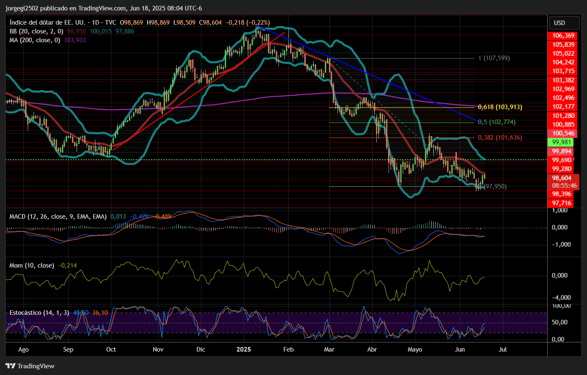
Task: Click the MACD signal value −0,489
Action: click(162, 217)
